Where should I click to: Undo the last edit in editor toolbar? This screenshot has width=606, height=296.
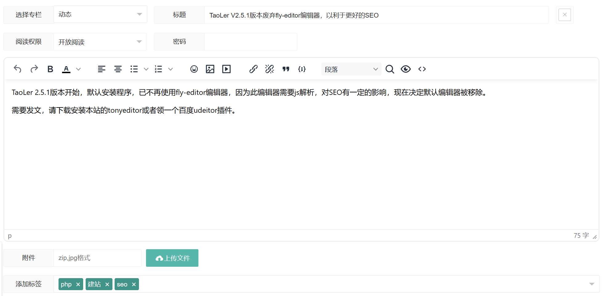click(18, 69)
